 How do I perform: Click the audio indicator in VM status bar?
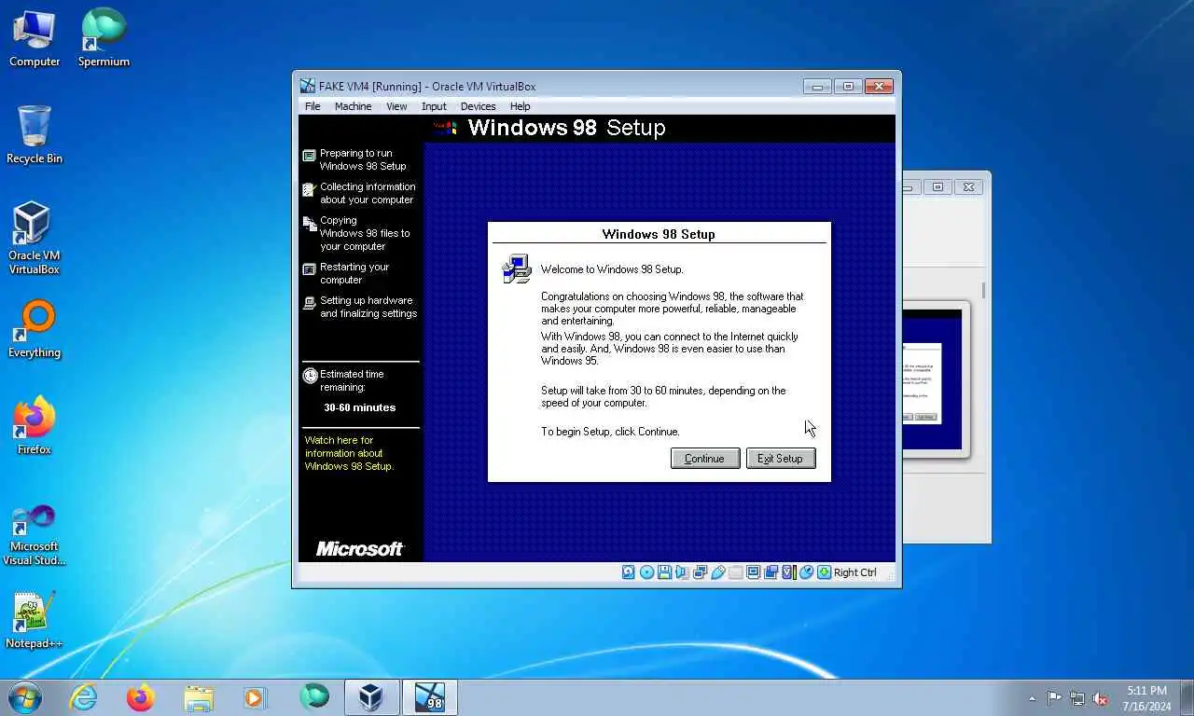[682, 572]
